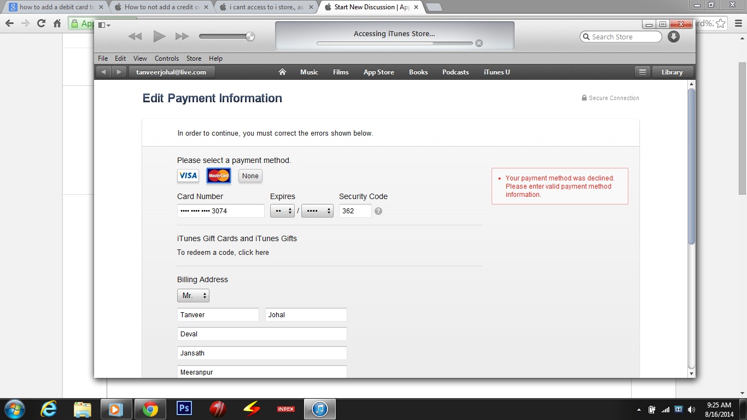Click the address field containing Deval
The height and width of the screenshot is (420, 747).
click(262, 334)
